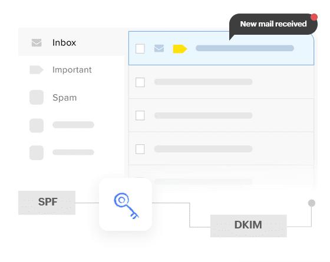The height and width of the screenshot is (262, 330).
Task: Click the Important tag icon in sidebar
Action: [37, 70]
